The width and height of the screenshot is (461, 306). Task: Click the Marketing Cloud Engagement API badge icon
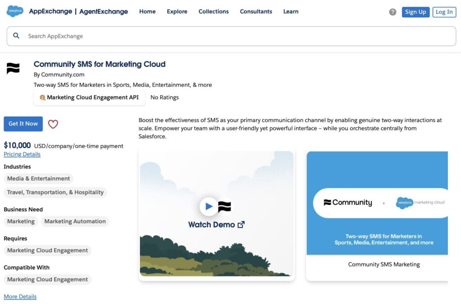pyautogui.click(x=43, y=98)
